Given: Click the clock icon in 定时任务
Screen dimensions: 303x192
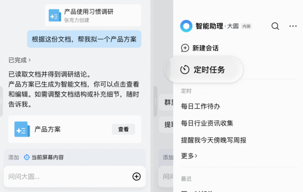Looking at the screenshot, I should pyautogui.click(x=185, y=69).
